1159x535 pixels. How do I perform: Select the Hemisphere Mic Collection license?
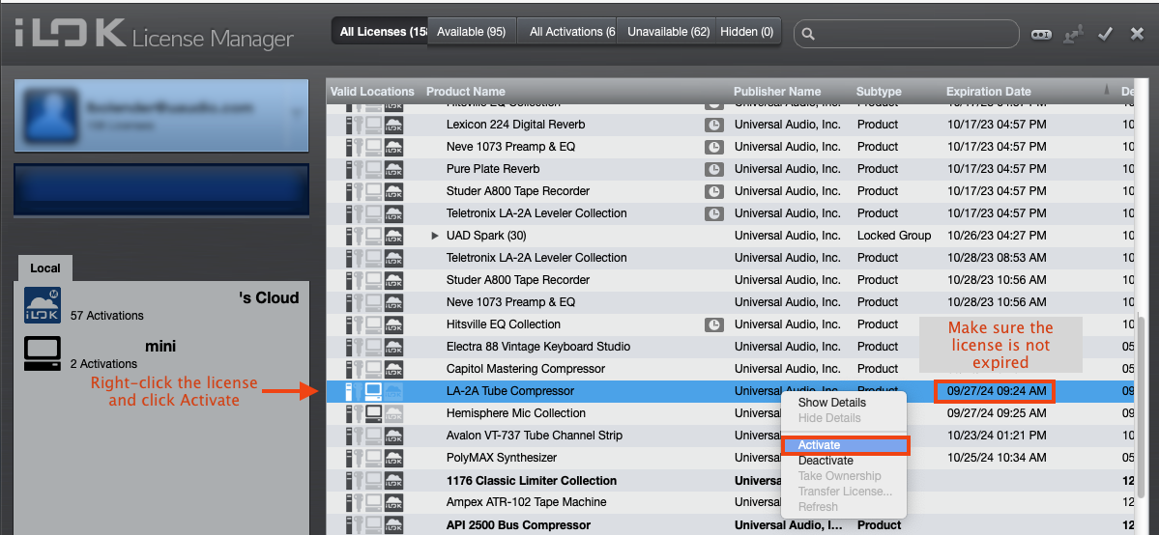515,413
